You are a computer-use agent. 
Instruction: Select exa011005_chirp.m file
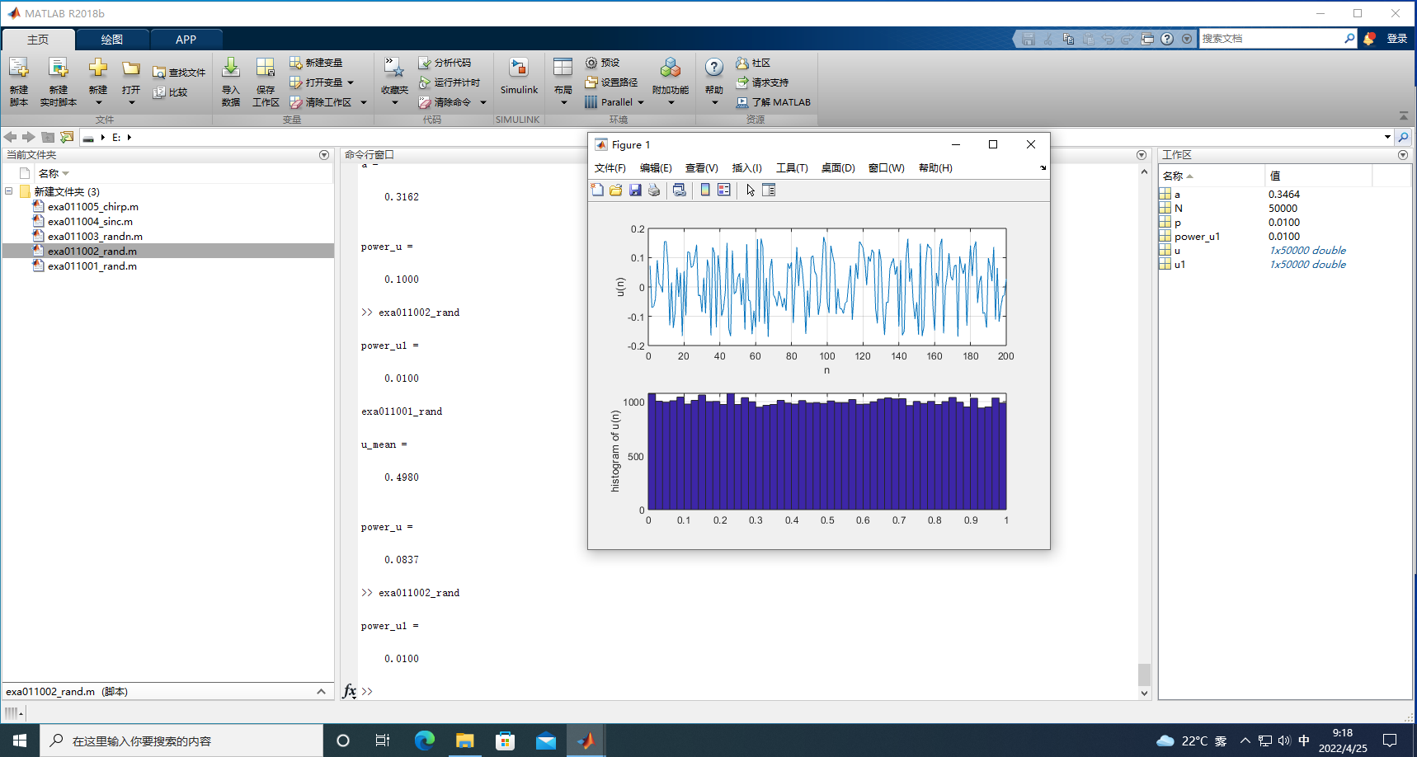click(x=92, y=207)
